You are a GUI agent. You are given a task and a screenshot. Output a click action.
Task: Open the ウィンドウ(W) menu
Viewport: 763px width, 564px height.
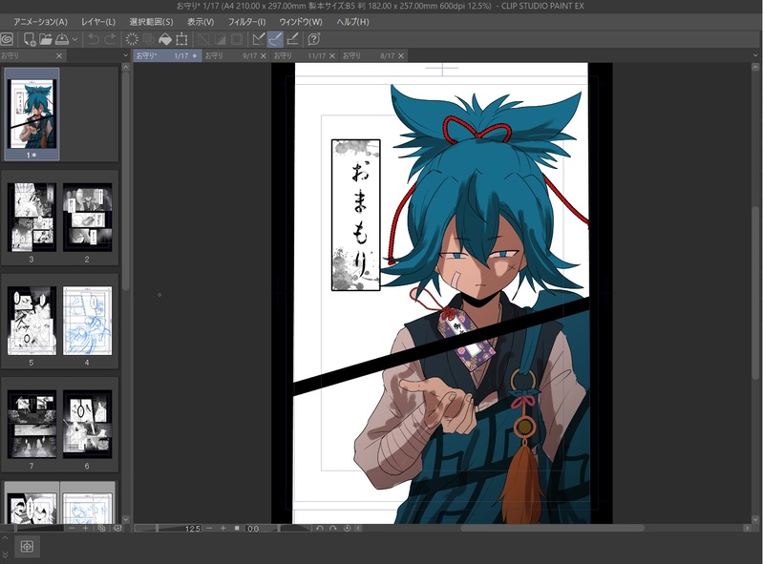(x=301, y=22)
